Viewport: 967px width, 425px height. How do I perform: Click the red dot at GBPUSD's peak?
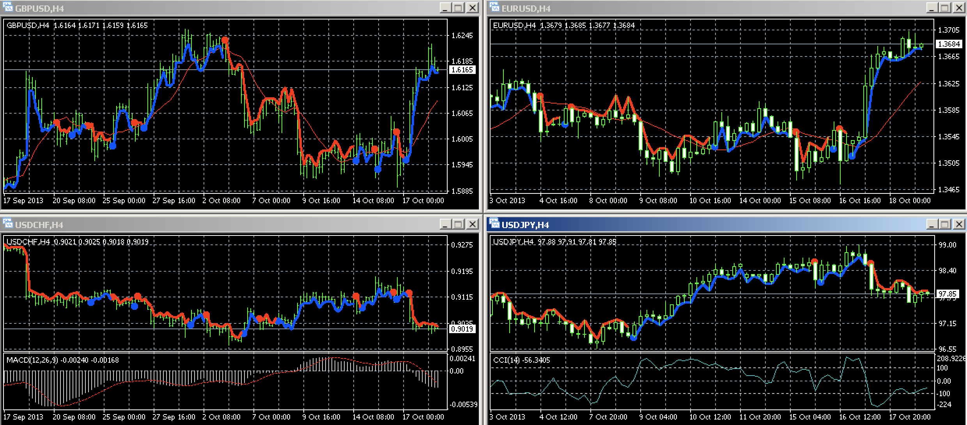click(225, 40)
